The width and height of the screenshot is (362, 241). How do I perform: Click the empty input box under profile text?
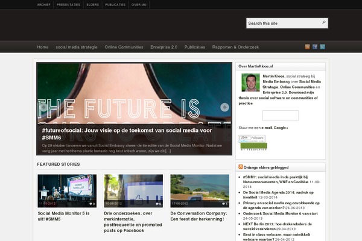[x=281, y=115]
